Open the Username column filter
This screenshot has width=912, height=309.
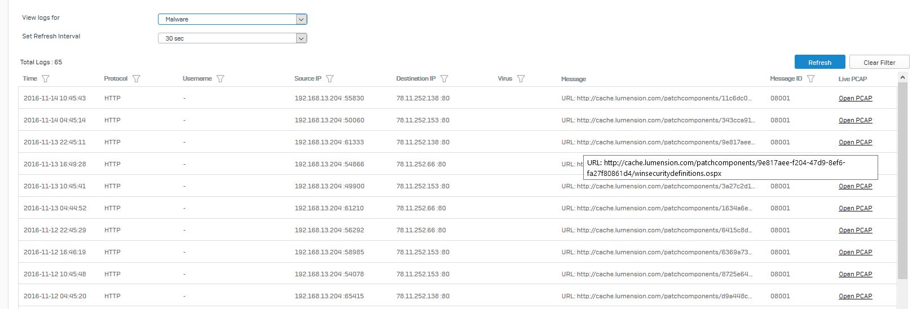click(x=221, y=79)
